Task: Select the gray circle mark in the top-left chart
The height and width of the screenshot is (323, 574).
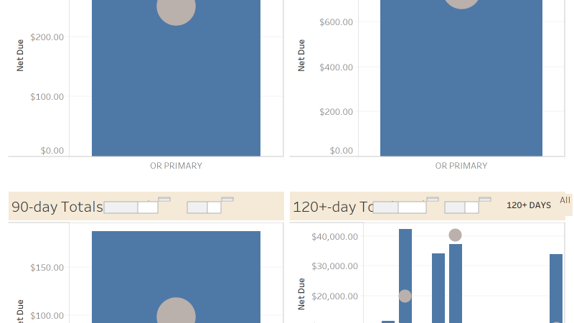Action: point(176,8)
